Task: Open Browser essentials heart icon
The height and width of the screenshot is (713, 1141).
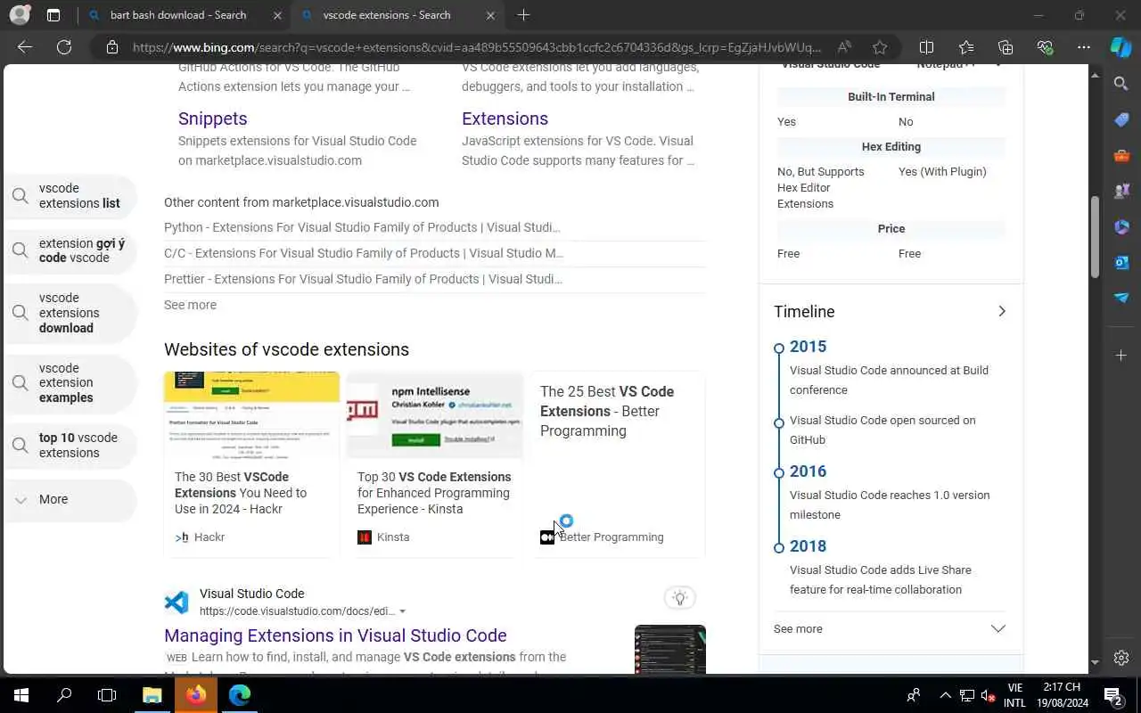Action: [x=1045, y=47]
